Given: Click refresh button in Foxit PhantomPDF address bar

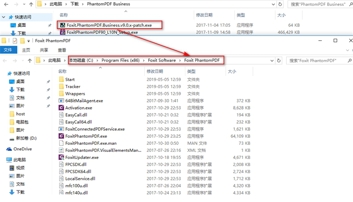Looking at the screenshot, I should (279, 60).
